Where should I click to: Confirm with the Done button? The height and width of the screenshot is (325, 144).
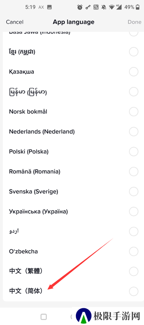point(134,22)
